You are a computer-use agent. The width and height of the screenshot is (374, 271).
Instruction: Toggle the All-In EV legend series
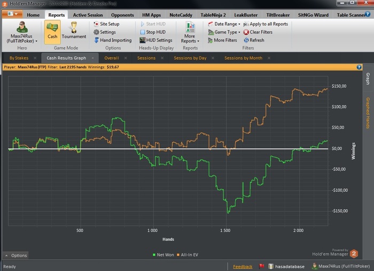(x=188, y=255)
